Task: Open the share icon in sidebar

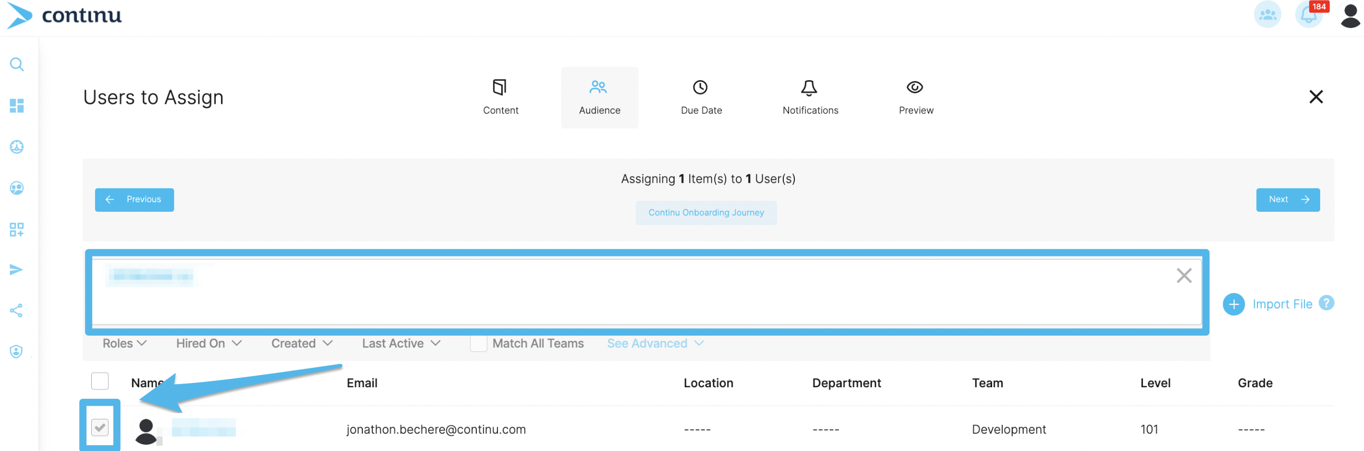Action: (x=16, y=310)
